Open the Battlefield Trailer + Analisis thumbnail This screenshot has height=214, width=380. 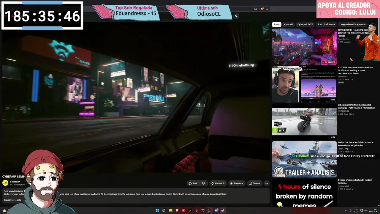(x=304, y=159)
